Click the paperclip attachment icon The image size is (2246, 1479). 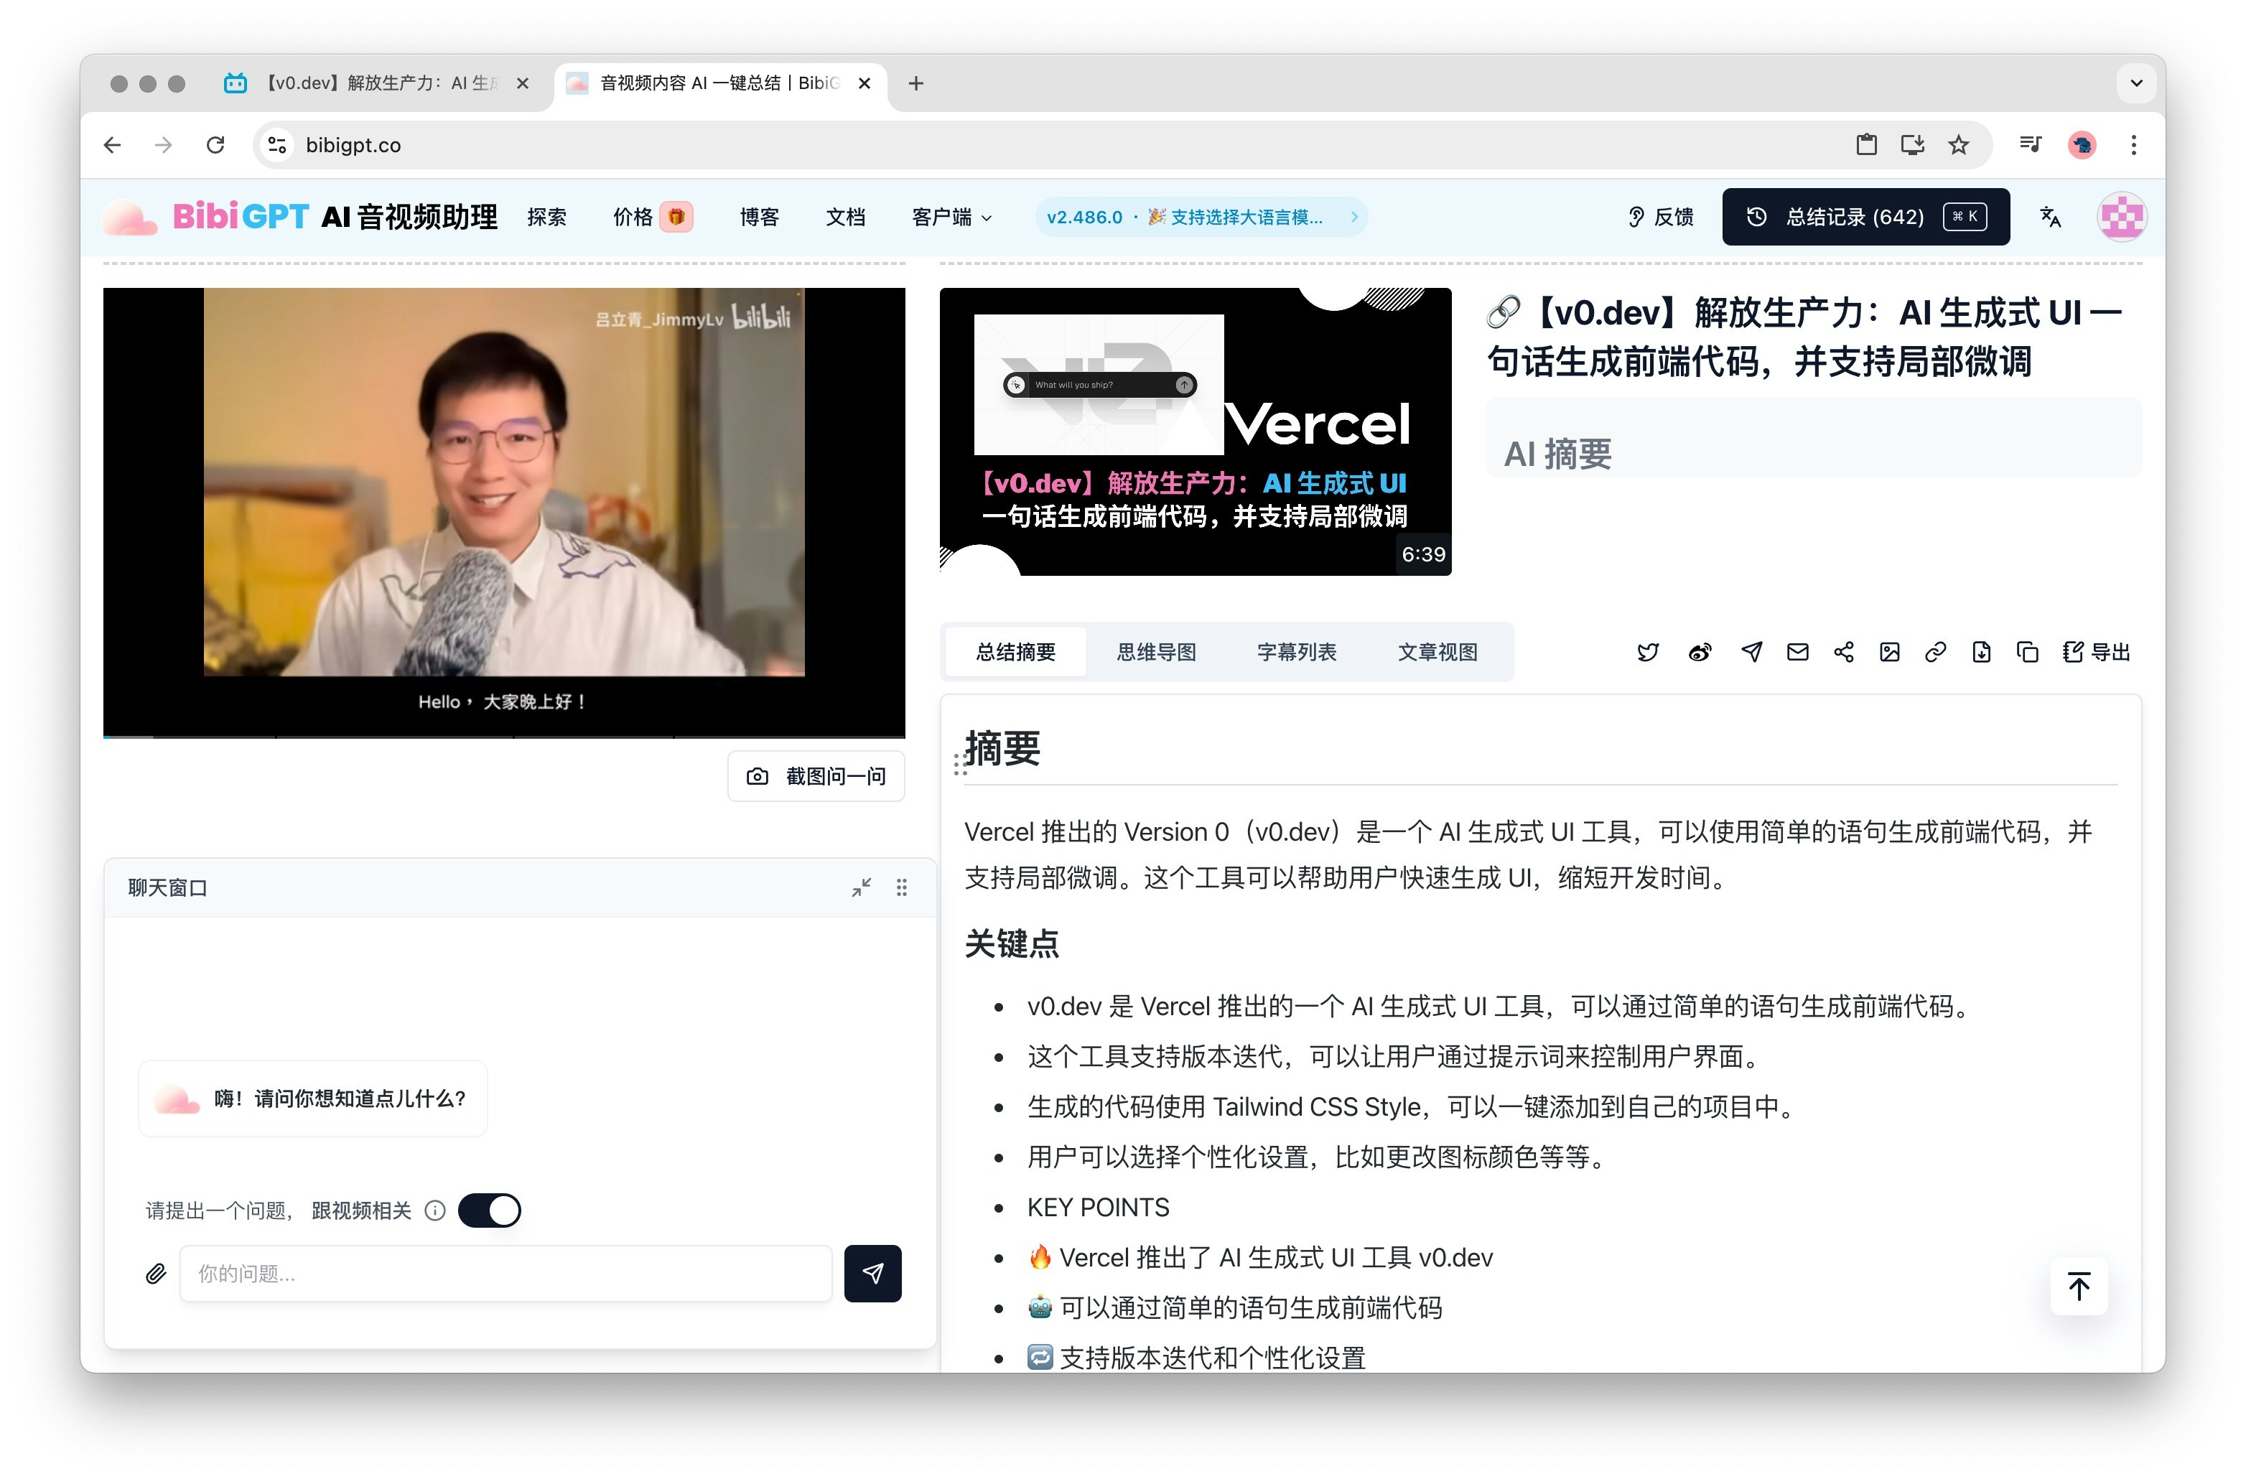tap(157, 1274)
